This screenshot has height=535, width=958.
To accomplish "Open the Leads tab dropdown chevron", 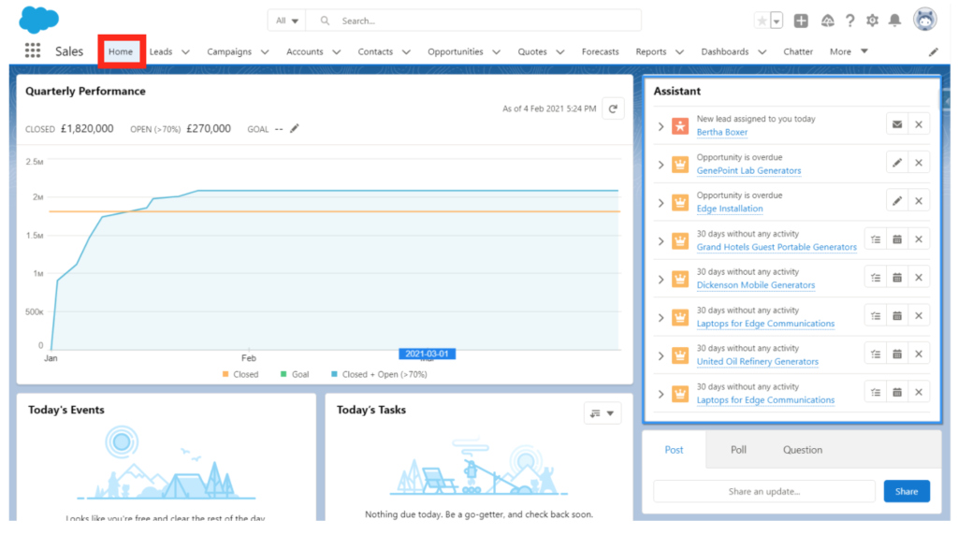I will point(186,52).
